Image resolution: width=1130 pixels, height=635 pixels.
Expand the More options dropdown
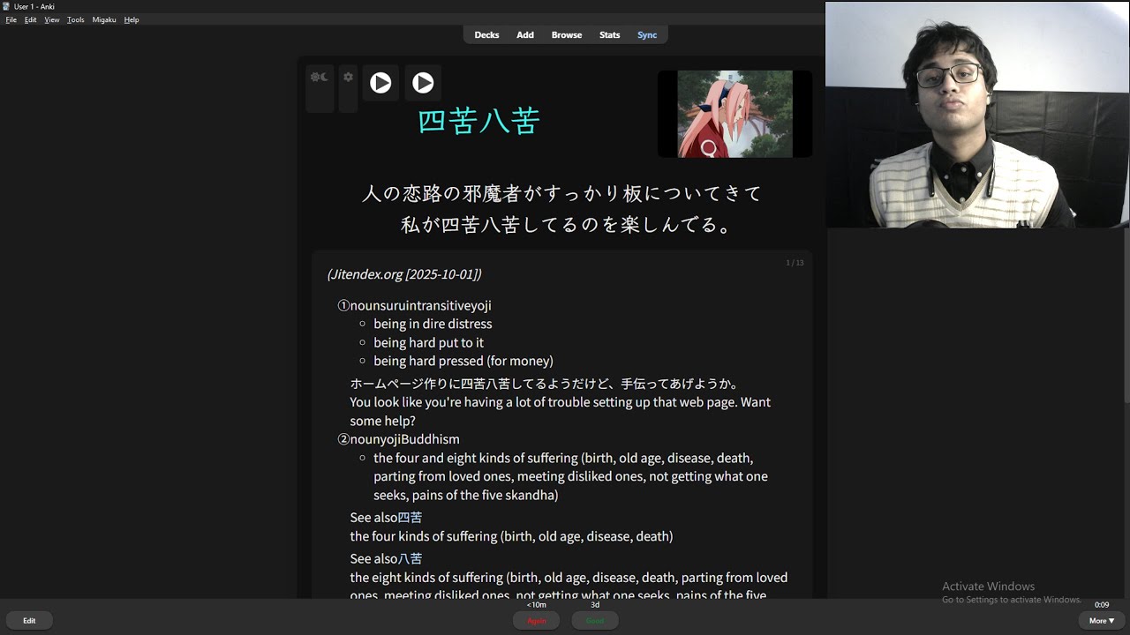1101,621
